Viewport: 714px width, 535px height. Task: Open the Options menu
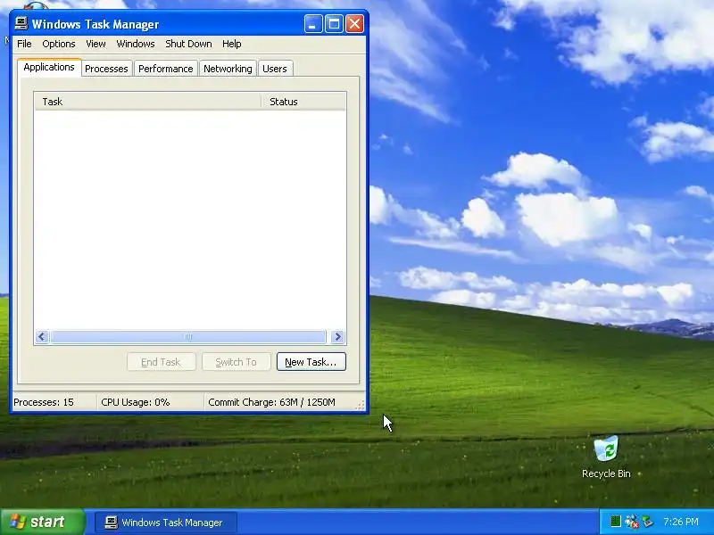point(59,44)
